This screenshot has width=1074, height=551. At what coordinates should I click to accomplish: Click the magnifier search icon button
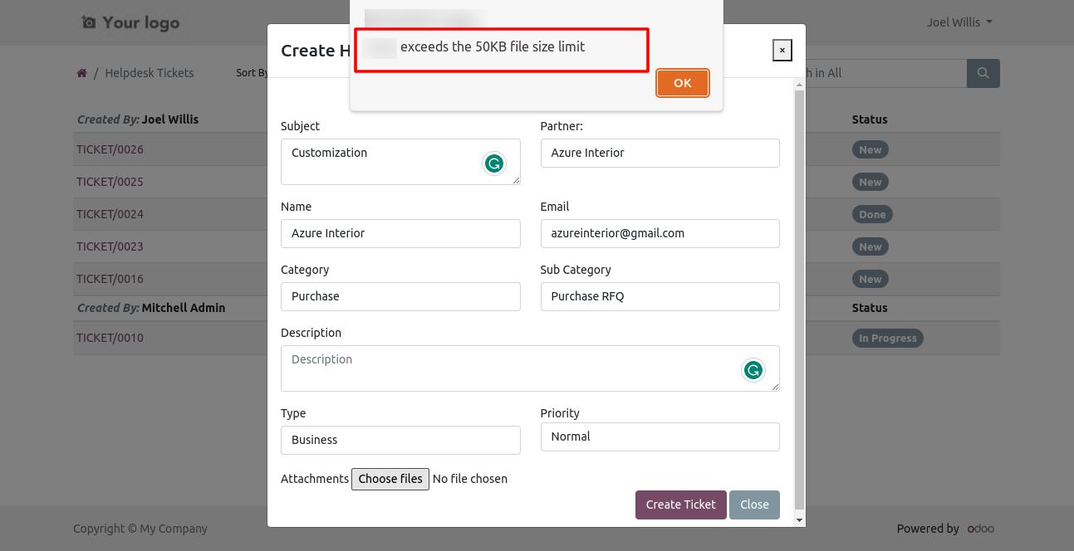point(983,73)
